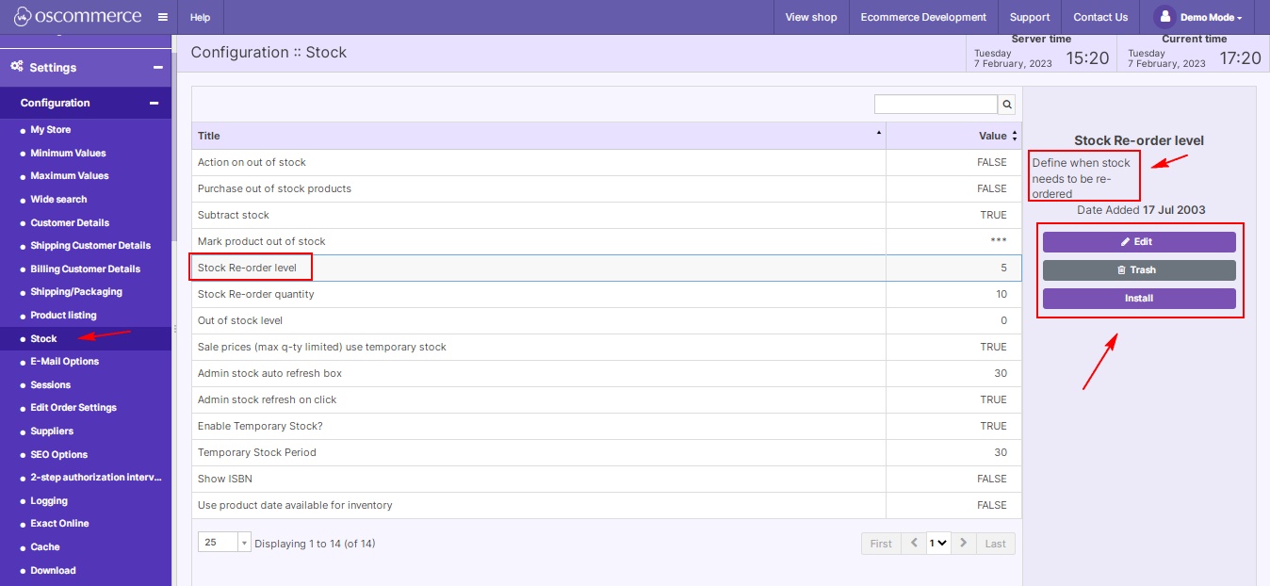Open Logging in sidebar
Image resolution: width=1270 pixels, height=586 pixels.
[x=49, y=501]
